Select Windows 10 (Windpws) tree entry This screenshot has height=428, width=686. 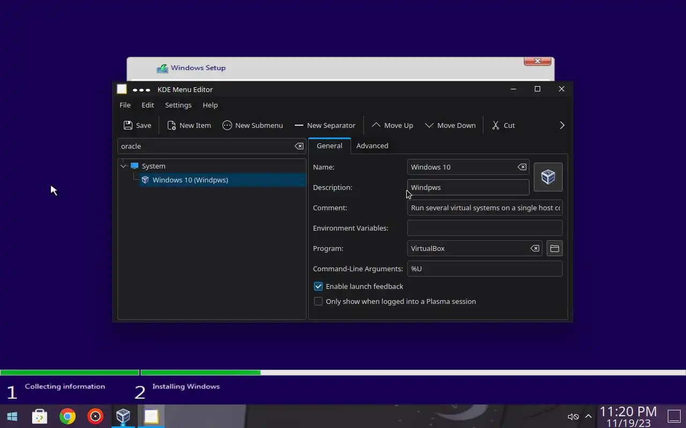tap(222, 180)
